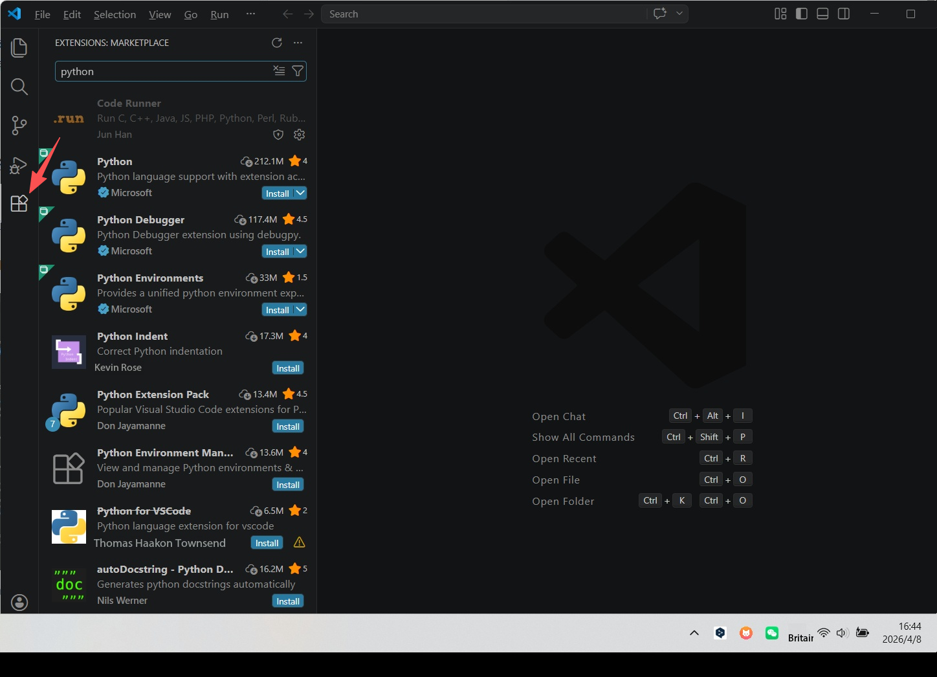Open the clock and date in taskbar
937x677 pixels.
(x=902, y=632)
